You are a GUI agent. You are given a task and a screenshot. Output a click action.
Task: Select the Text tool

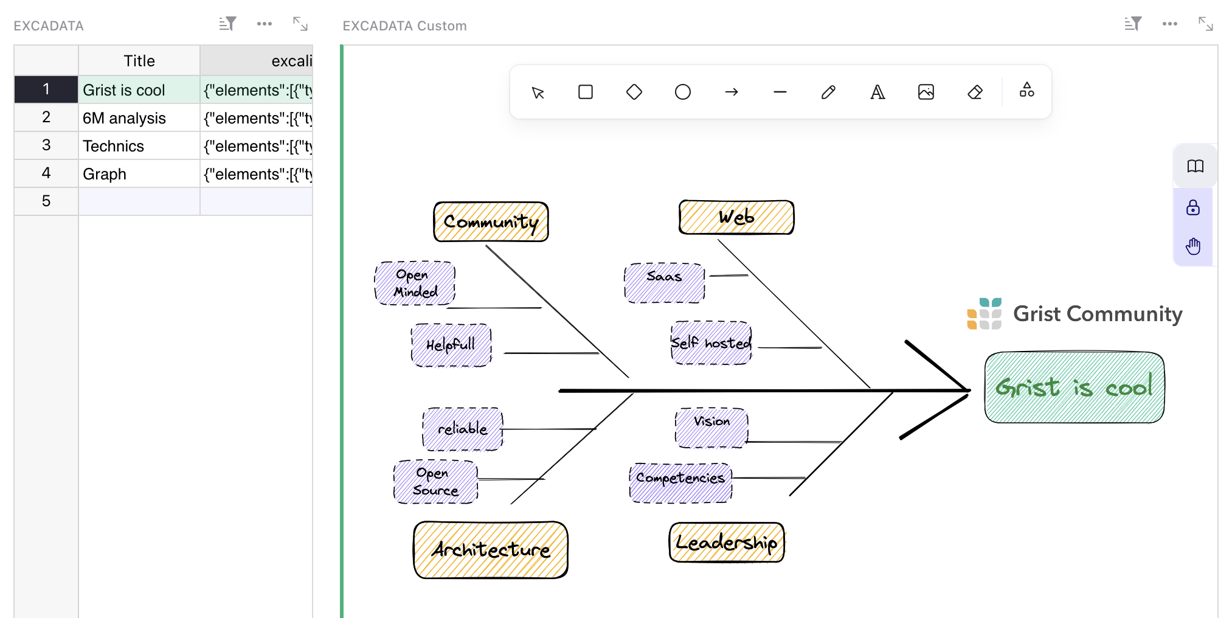point(877,92)
